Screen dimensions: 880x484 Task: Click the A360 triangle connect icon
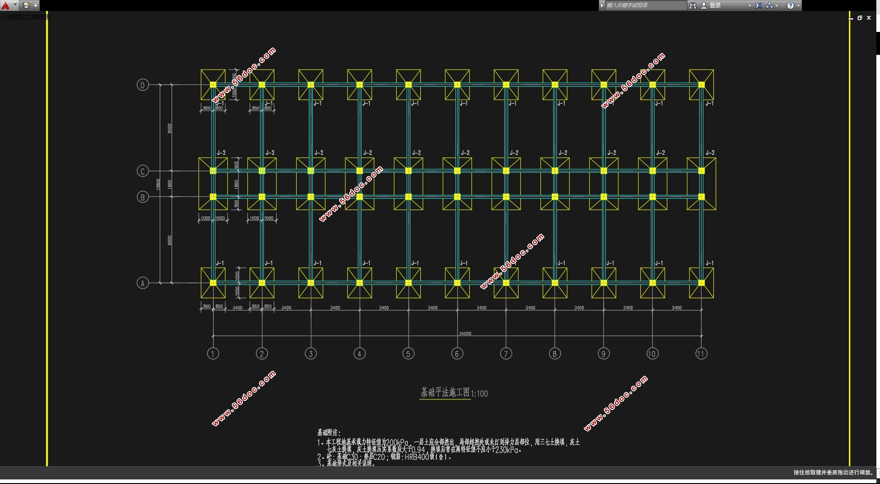tap(770, 5)
